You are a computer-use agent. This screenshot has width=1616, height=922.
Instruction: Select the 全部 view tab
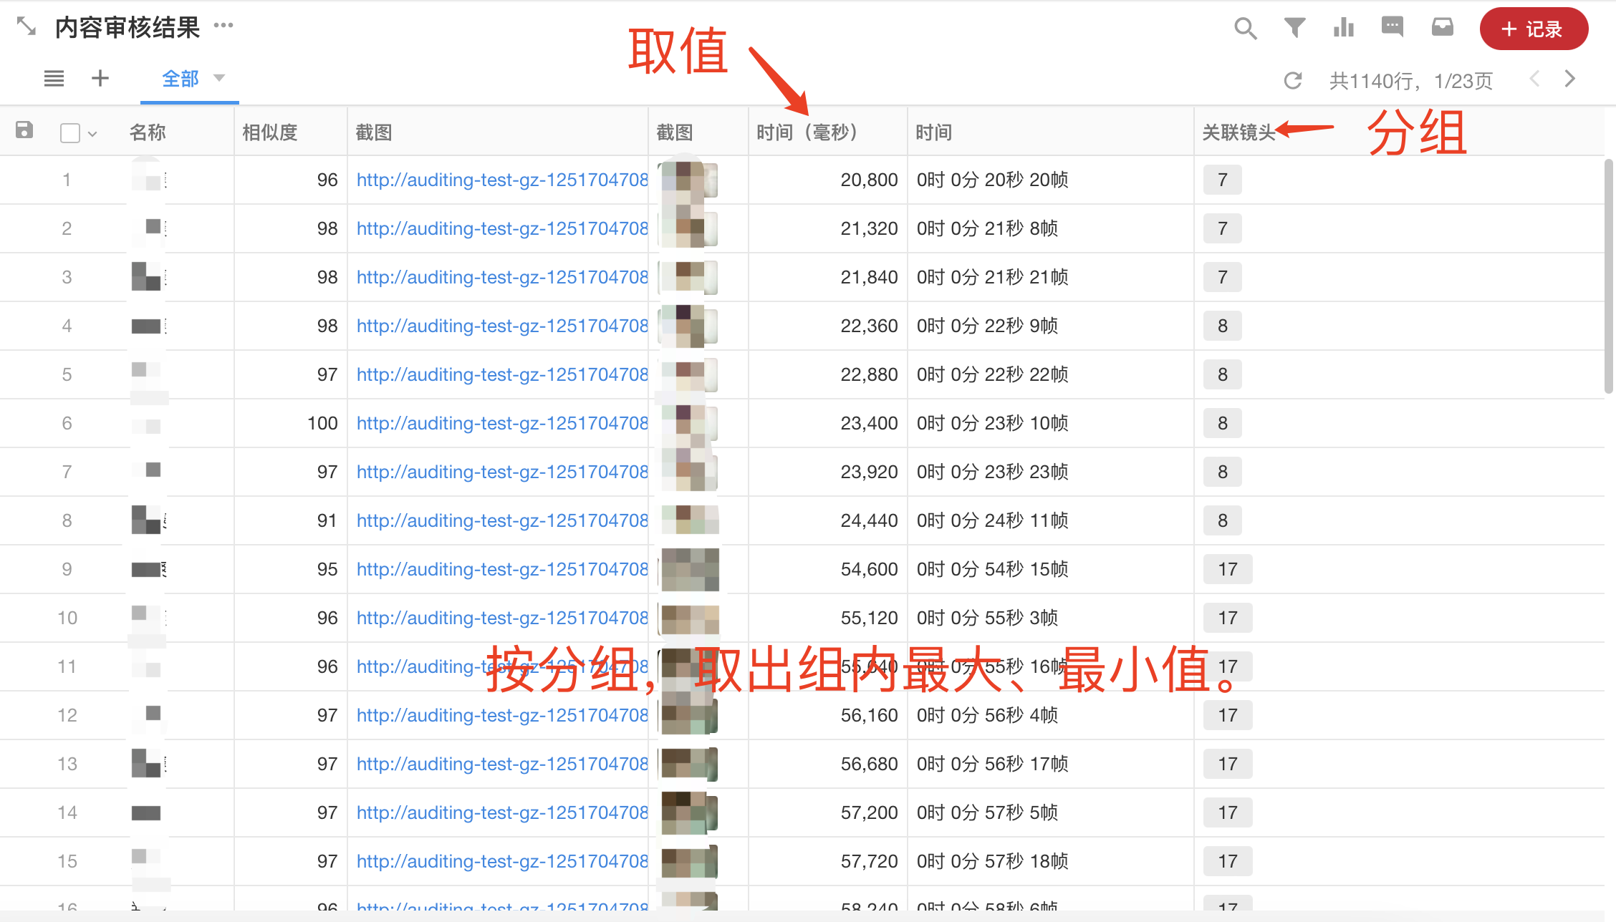(x=180, y=79)
